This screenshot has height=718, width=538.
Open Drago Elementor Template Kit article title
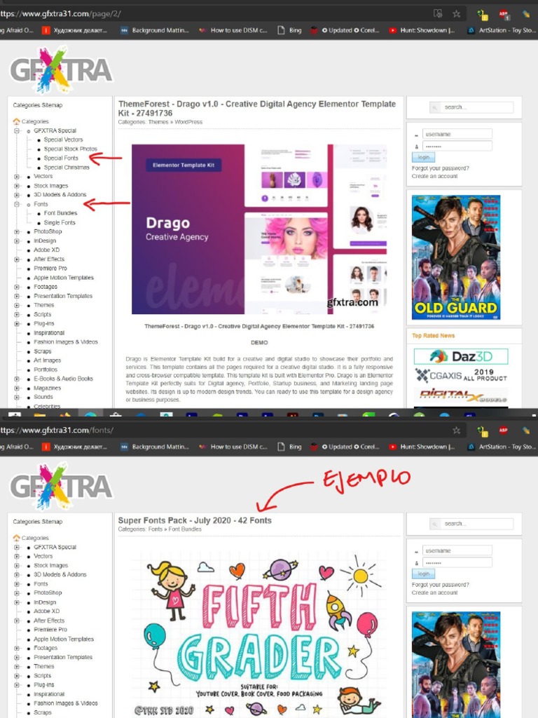click(257, 109)
